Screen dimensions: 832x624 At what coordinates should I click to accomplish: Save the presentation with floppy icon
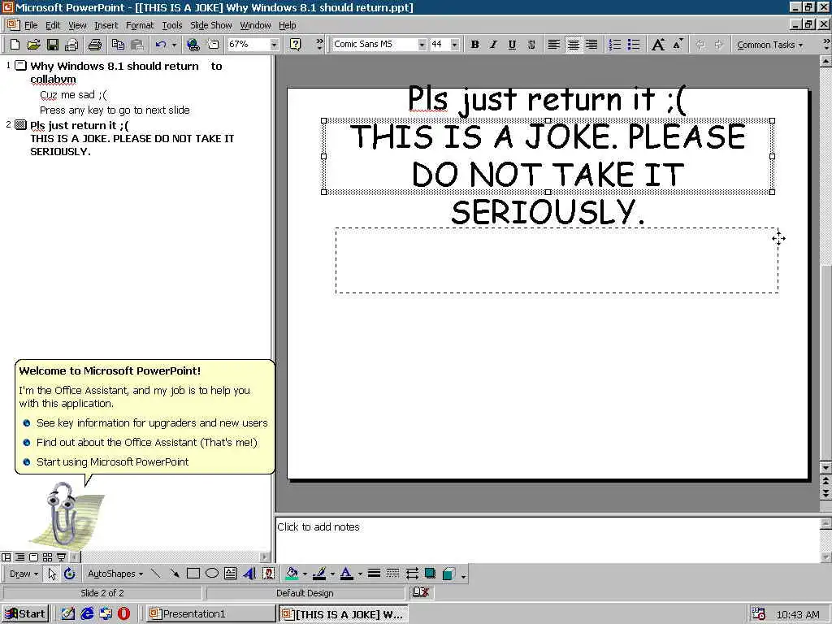click(53, 45)
